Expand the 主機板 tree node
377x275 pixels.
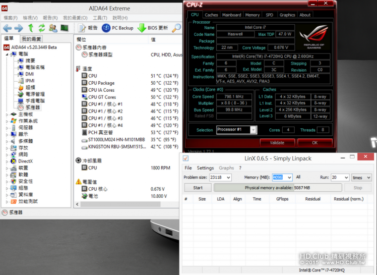7,114
